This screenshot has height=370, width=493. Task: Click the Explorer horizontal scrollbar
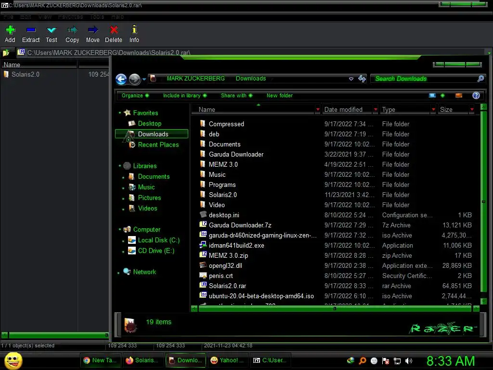coord(335,309)
